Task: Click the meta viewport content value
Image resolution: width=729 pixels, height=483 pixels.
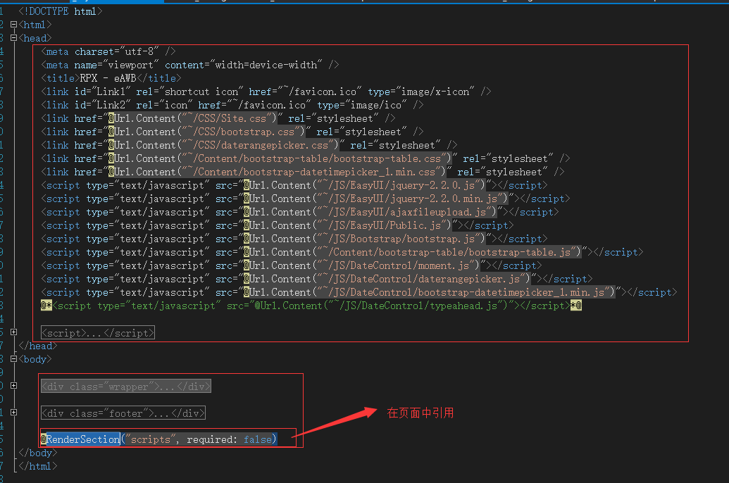Action: click(266, 65)
